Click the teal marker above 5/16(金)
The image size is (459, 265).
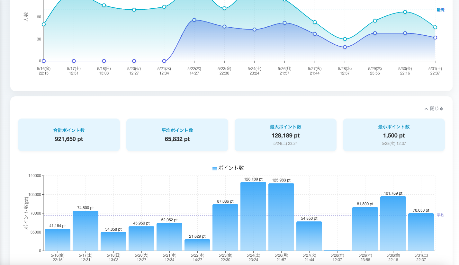[43, 24]
